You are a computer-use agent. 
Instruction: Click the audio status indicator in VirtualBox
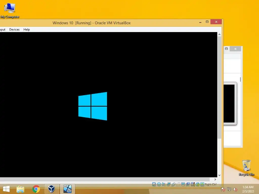pyautogui.click(x=164, y=184)
